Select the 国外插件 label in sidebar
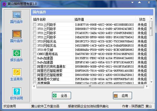157x111 pixels. [x=16, y=41]
